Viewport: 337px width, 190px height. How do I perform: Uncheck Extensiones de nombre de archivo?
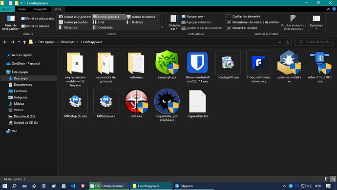coord(229,22)
